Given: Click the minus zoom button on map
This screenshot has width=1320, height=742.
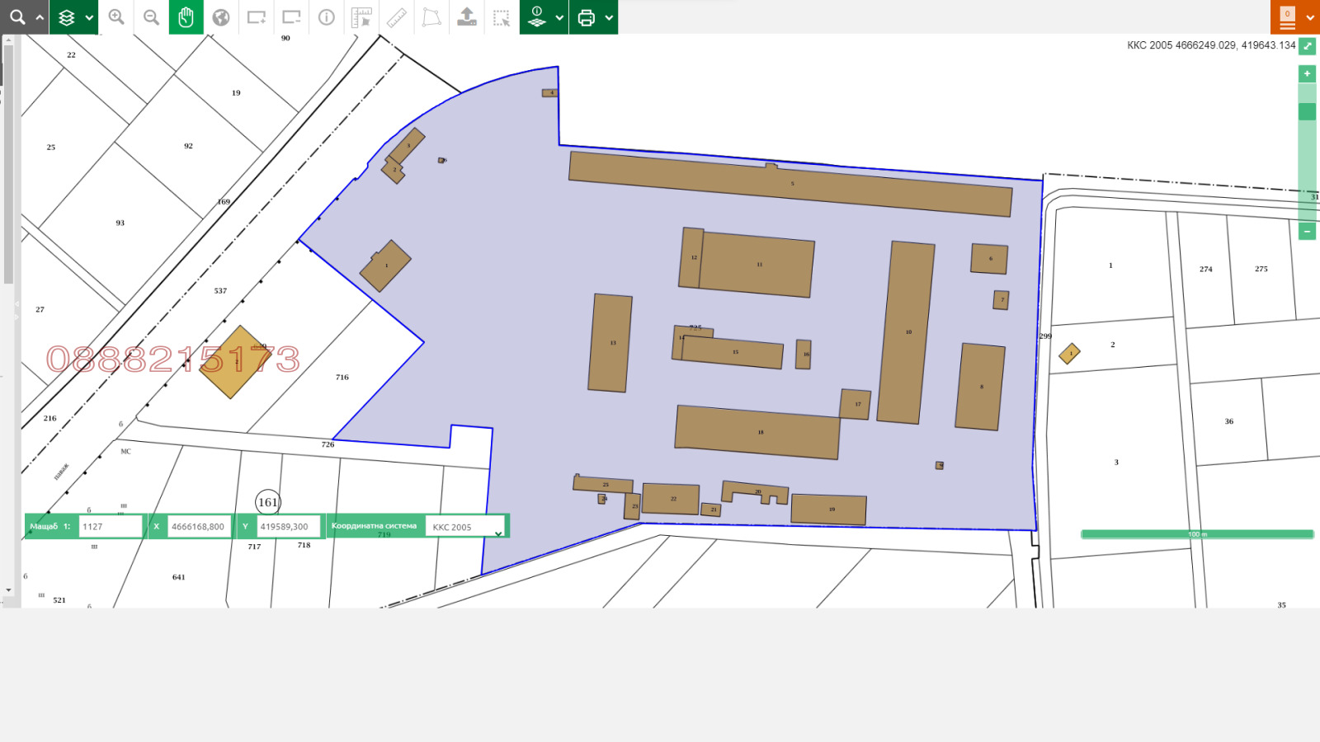Looking at the screenshot, I should click(1307, 232).
